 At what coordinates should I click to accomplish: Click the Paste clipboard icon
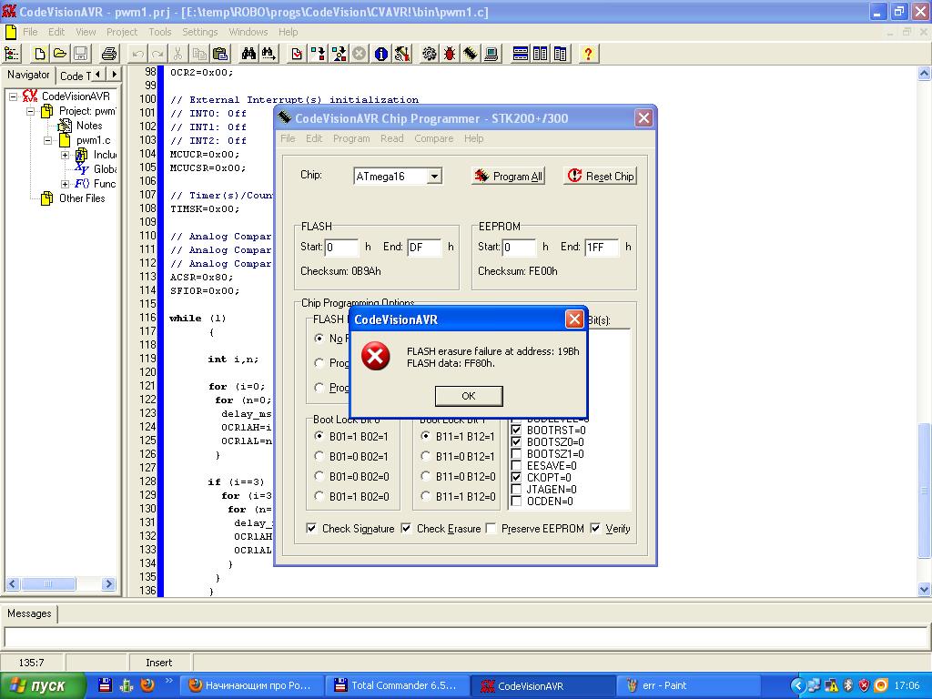tap(219, 54)
